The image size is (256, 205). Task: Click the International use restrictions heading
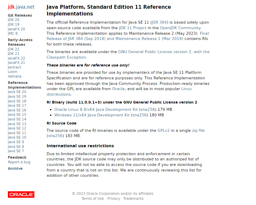[80, 146]
